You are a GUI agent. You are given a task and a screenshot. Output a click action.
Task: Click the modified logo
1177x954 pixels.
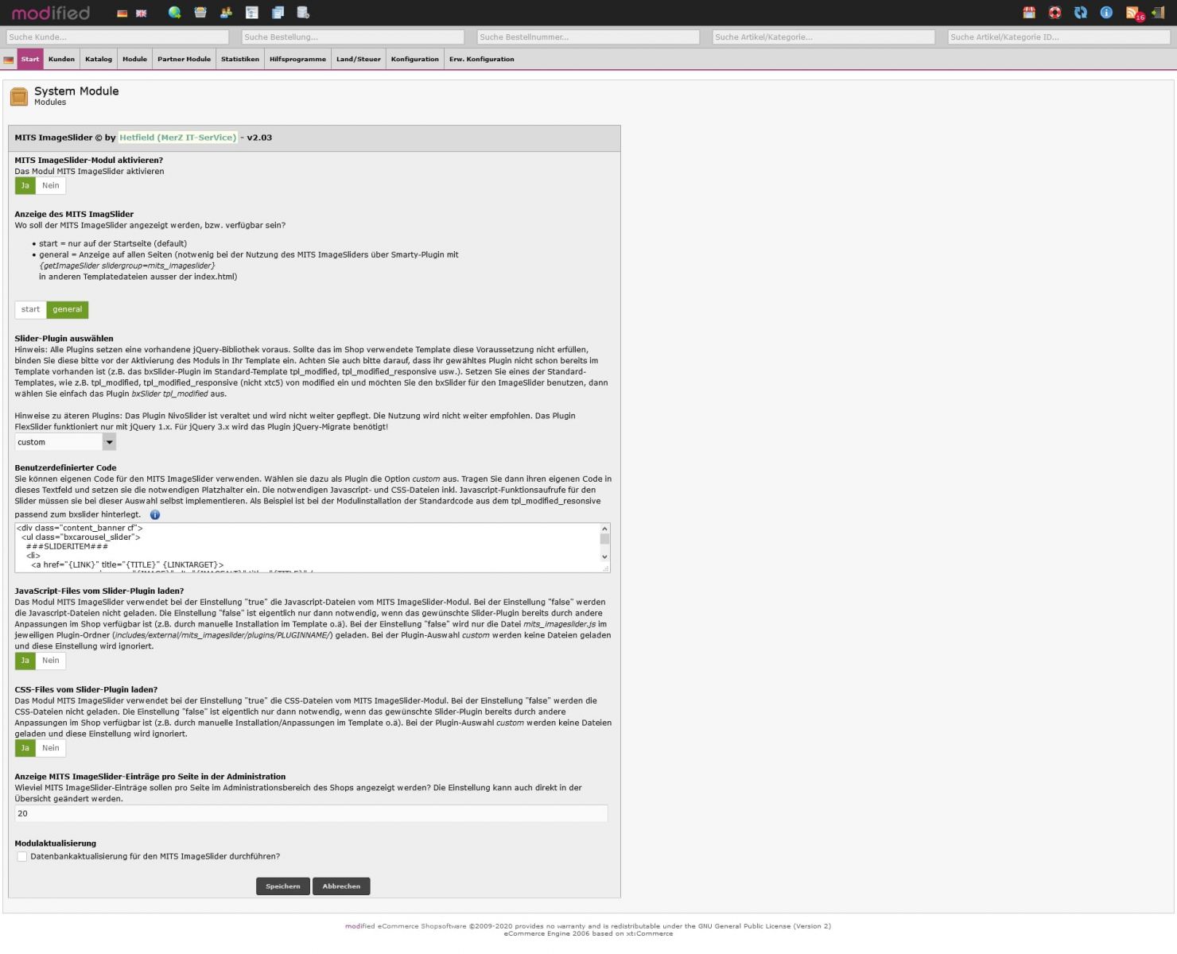(x=50, y=13)
